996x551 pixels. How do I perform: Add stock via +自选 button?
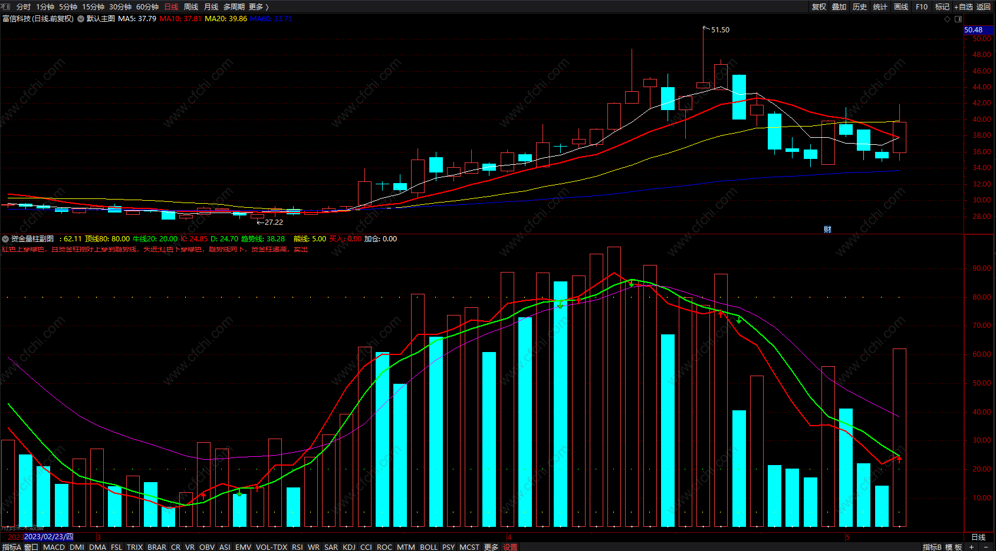tap(964, 6)
